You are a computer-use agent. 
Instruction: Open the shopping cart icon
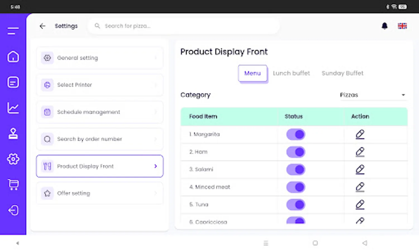(x=13, y=184)
